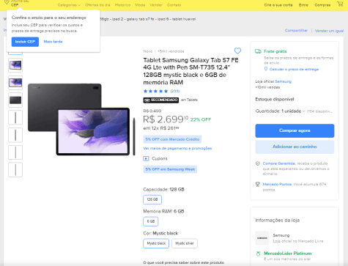348x266 pixels.
Task: Open Histórico in the top menu
Action: click(122, 5)
